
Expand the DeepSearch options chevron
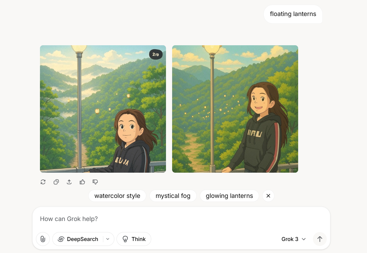click(108, 239)
